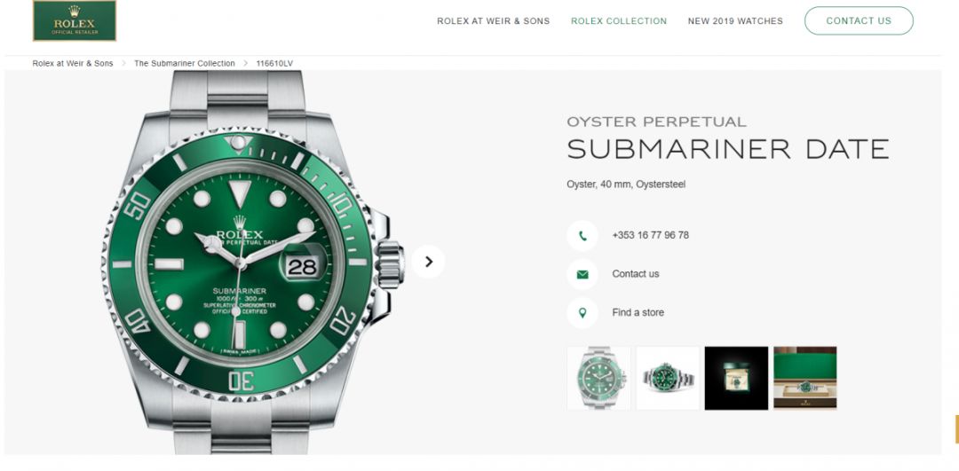Image resolution: width=959 pixels, height=471 pixels.
Task: Go to Rolex at Weir & Sons breadcrumb
Action: point(73,64)
